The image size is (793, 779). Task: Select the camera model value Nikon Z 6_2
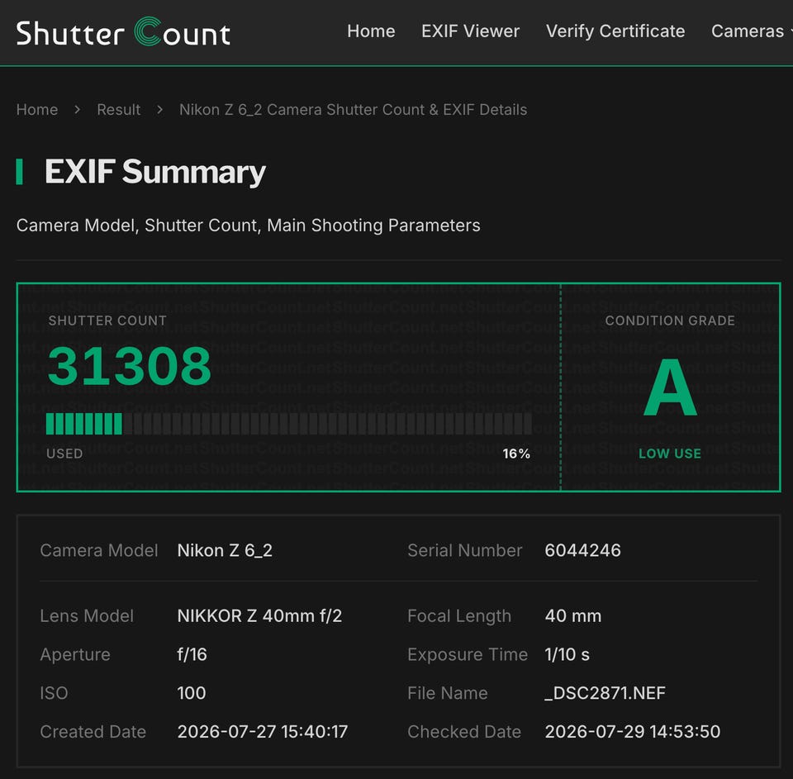point(225,550)
